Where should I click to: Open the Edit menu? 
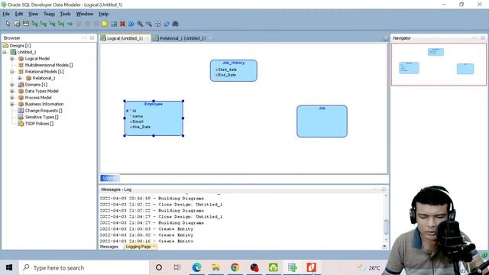(19, 14)
